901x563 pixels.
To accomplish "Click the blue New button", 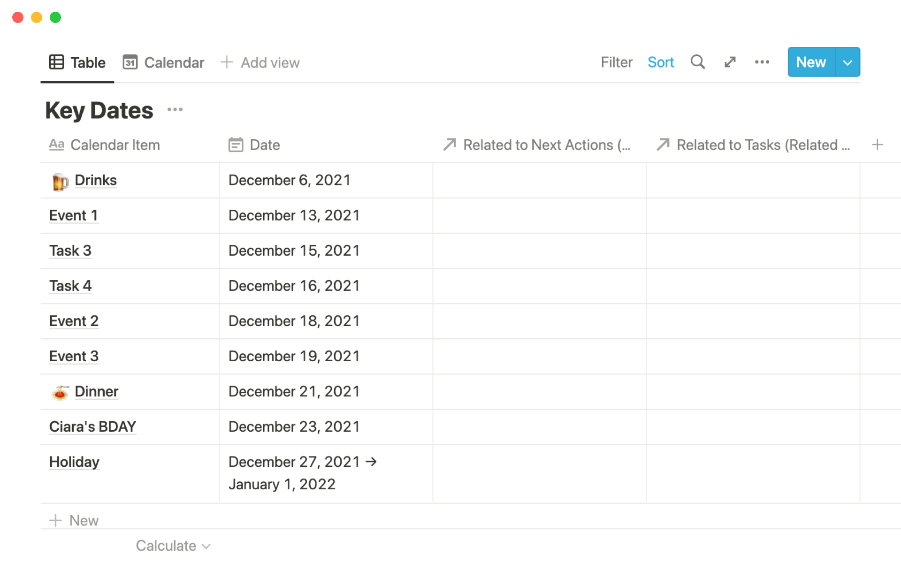I will [811, 62].
